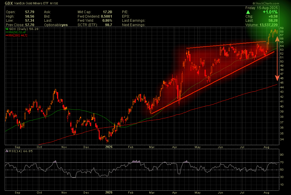Click the NYSE exchange label
The height and width of the screenshot is (195, 291).
pyautogui.click(x=54, y=4)
